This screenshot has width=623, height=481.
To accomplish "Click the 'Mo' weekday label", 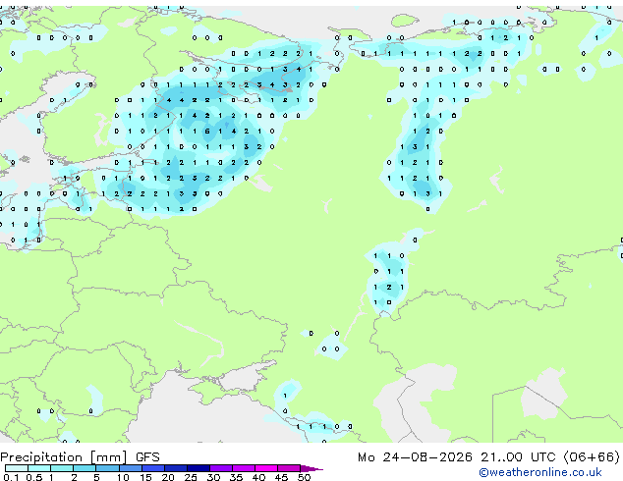I will coord(366,457).
